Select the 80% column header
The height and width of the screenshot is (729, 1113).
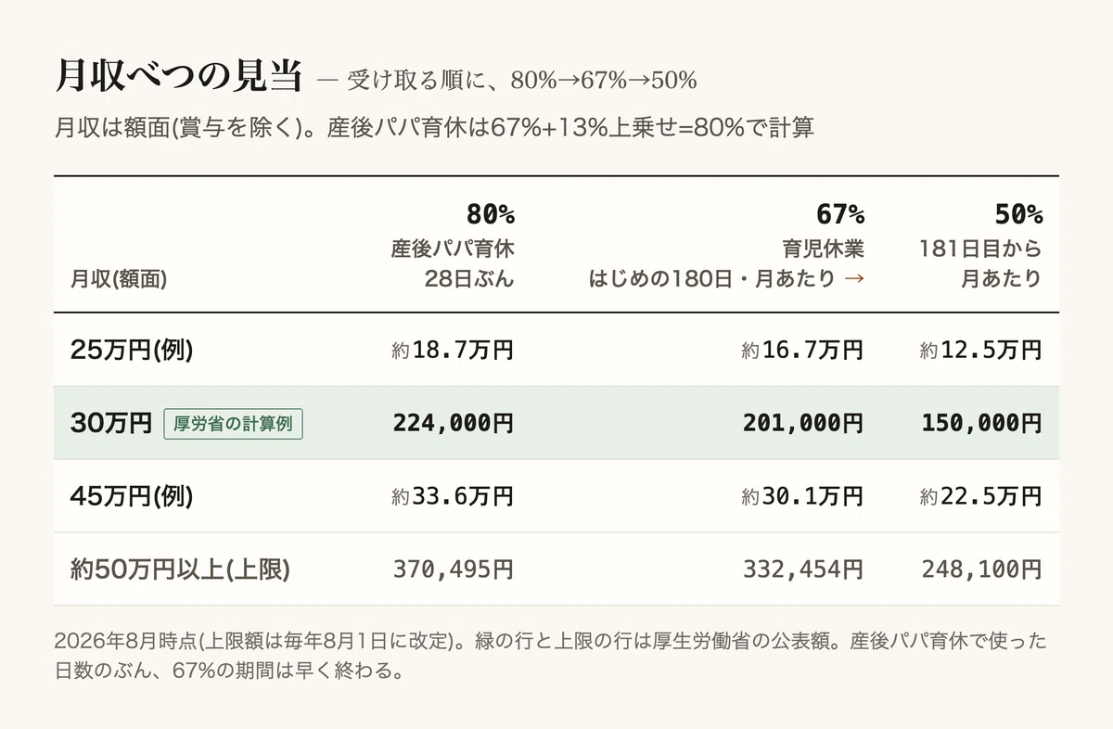click(x=490, y=214)
